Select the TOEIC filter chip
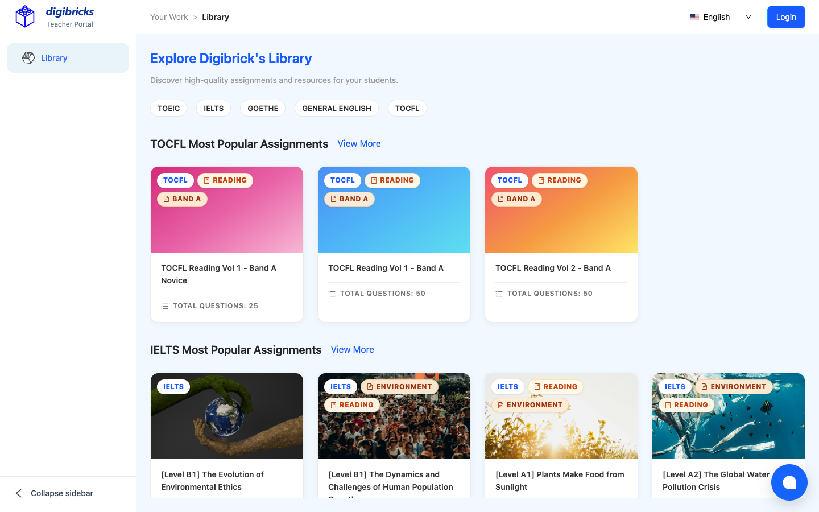819x512 pixels. [x=168, y=108]
